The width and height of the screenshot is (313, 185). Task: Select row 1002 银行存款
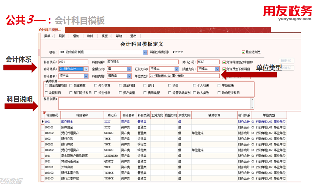pyautogui.click(x=164, y=139)
